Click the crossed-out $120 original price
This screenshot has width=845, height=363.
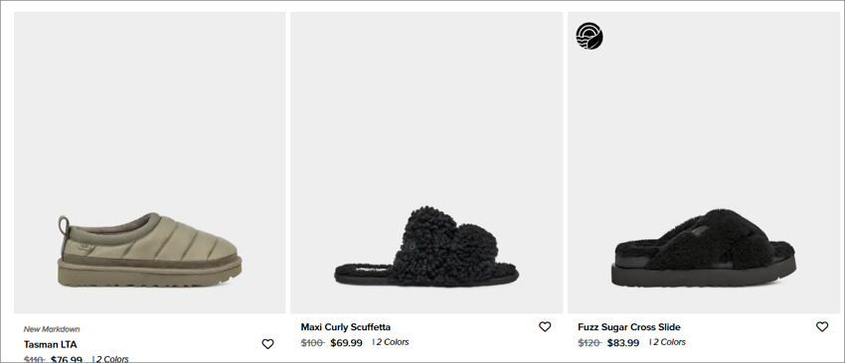tap(590, 342)
